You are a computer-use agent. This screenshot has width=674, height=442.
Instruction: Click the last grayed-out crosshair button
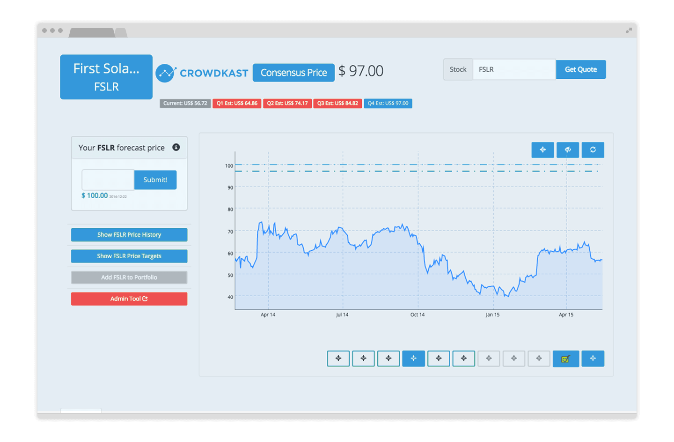click(x=539, y=359)
